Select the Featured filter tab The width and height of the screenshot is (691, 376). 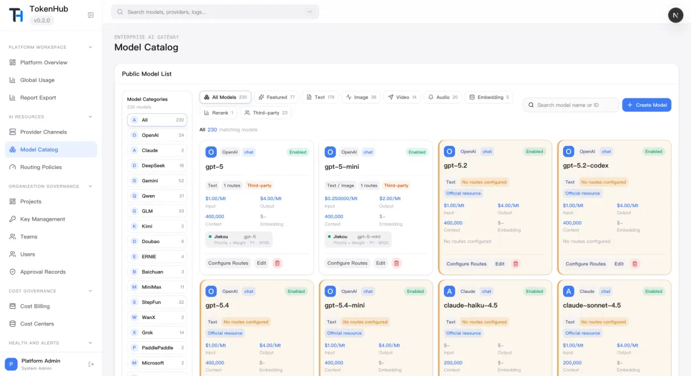pos(277,97)
